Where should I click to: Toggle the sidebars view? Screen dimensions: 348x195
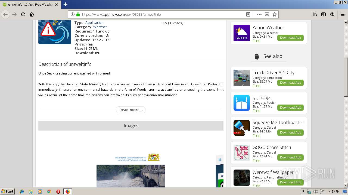point(324,14)
